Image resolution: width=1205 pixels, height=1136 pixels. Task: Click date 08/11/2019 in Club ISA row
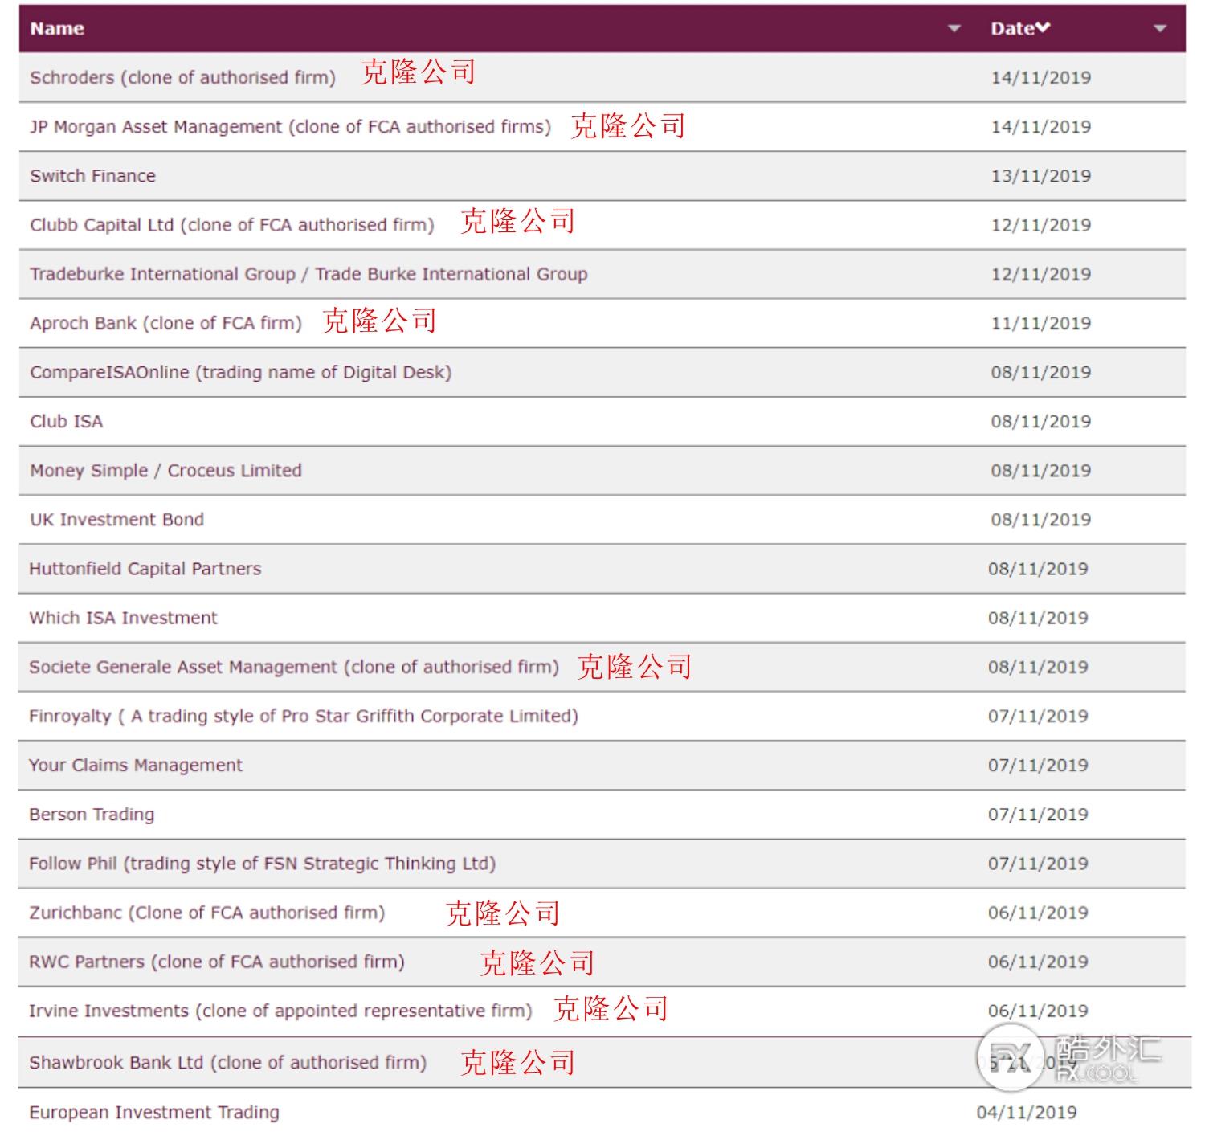(1040, 421)
